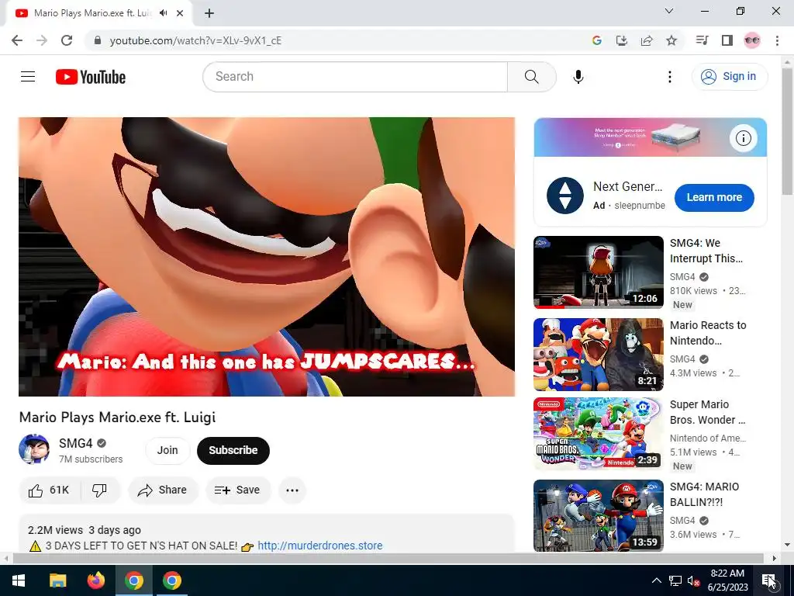Open 'SMG4: MARIO BALLIN?!?!' title

click(x=704, y=494)
